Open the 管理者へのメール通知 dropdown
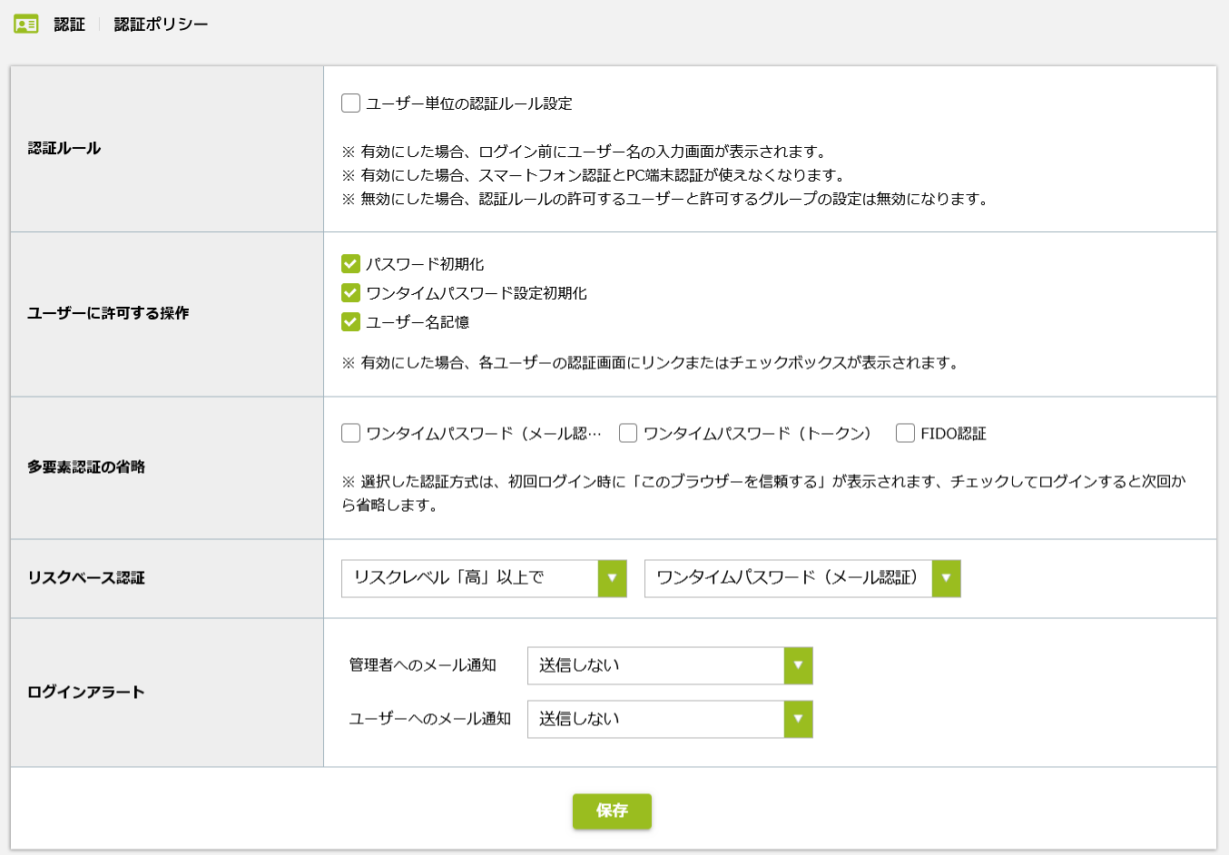1229x855 pixels. (x=670, y=665)
